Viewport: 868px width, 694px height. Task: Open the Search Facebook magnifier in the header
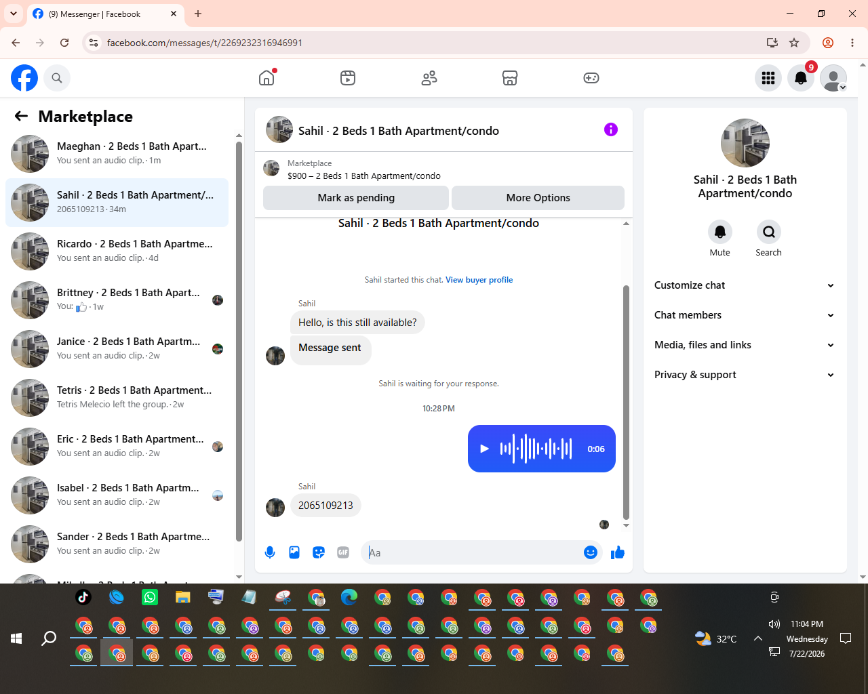tap(57, 78)
